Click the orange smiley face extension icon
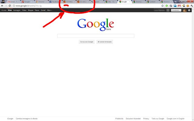The height and width of the screenshot is (121, 194). click(x=188, y=6)
